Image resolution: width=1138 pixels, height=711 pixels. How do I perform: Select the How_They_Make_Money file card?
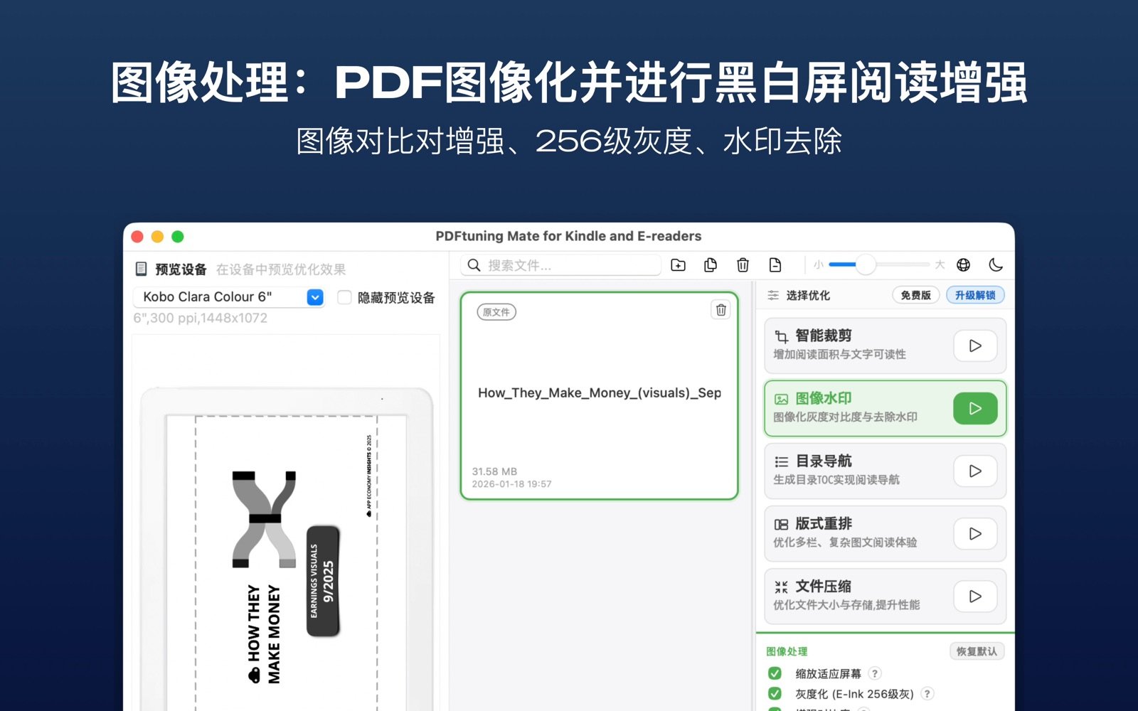click(x=599, y=395)
